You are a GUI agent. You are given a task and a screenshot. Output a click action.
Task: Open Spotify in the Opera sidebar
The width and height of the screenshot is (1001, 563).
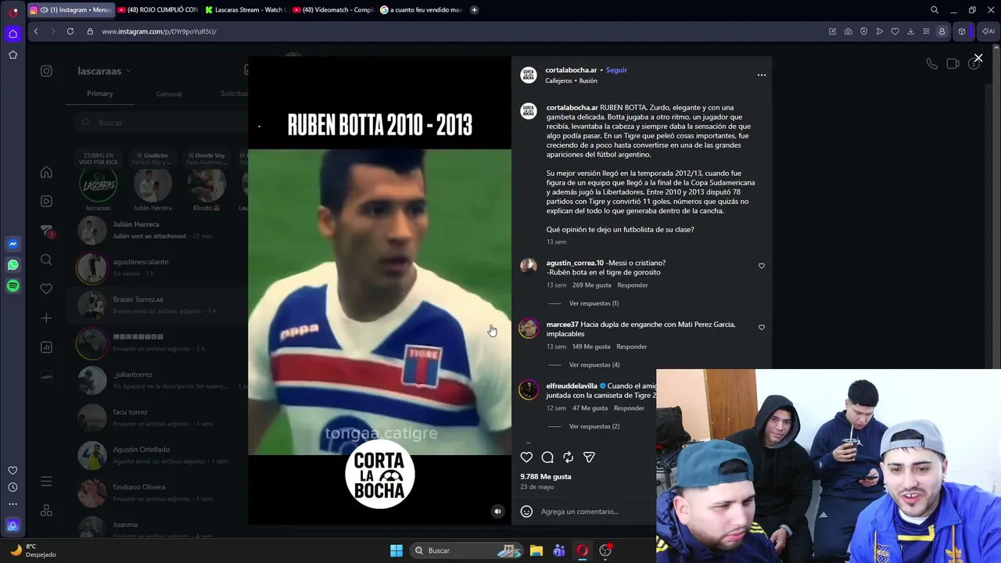pos(13,286)
